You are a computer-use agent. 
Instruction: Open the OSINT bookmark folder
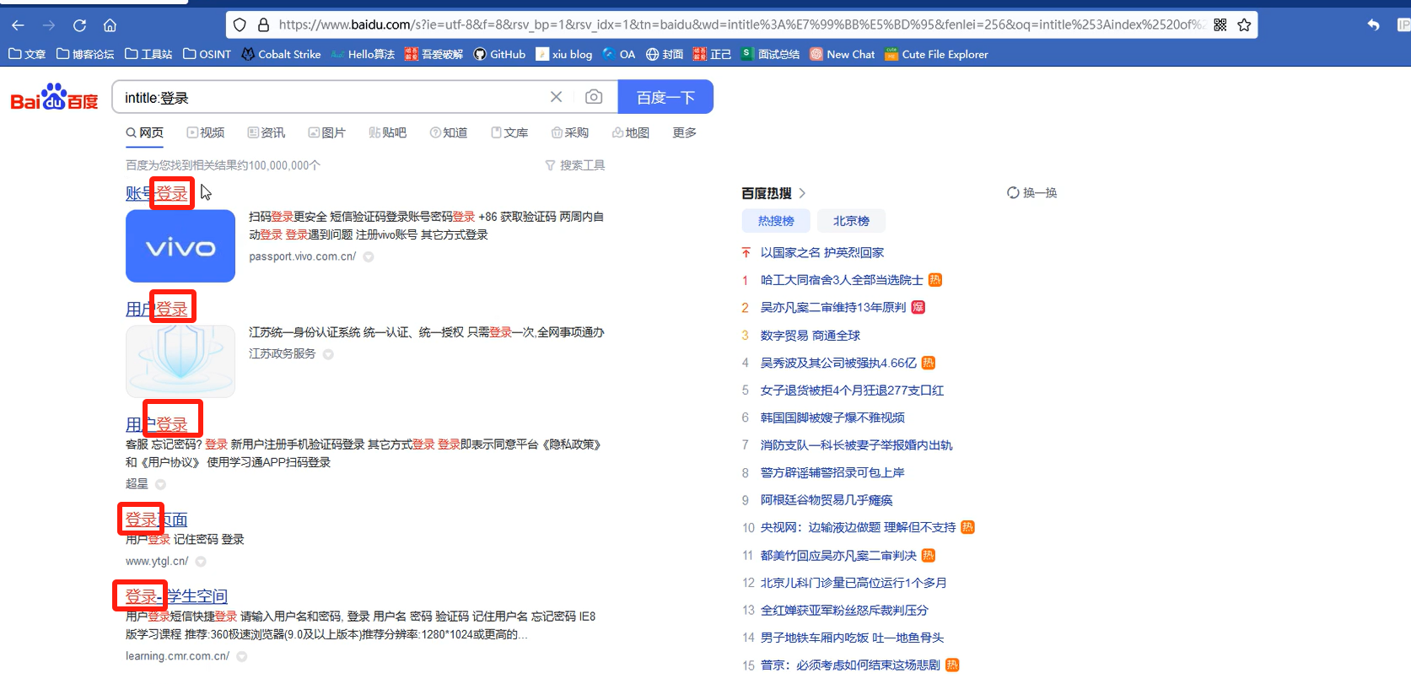click(207, 54)
